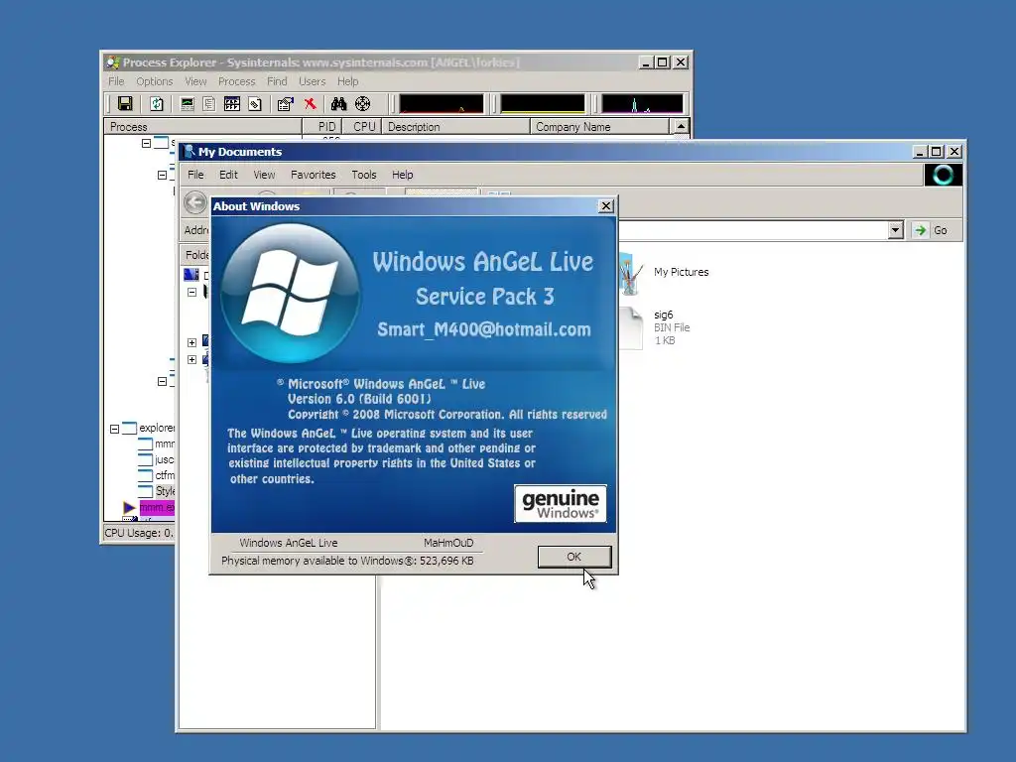Toggle the Show Lower Pane toolbar icon

(x=231, y=103)
